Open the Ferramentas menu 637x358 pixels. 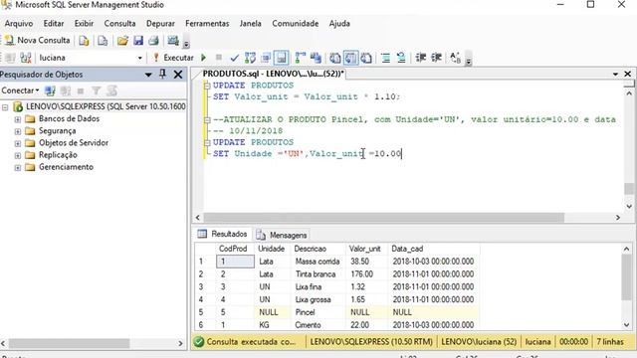tap(207, 24)
